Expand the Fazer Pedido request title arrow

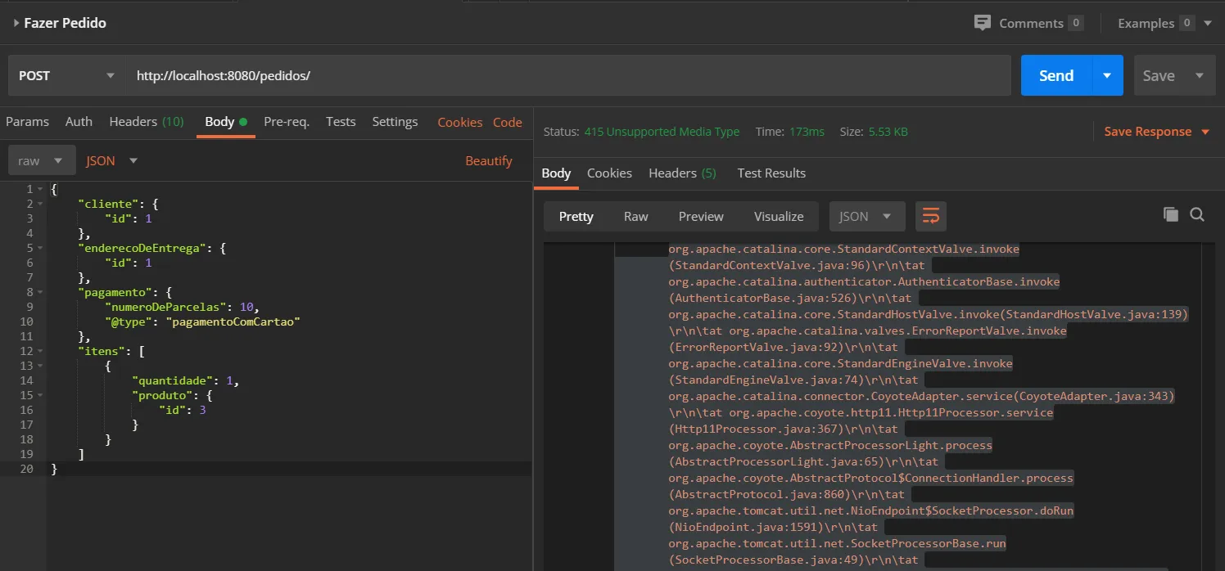(16, 23)
